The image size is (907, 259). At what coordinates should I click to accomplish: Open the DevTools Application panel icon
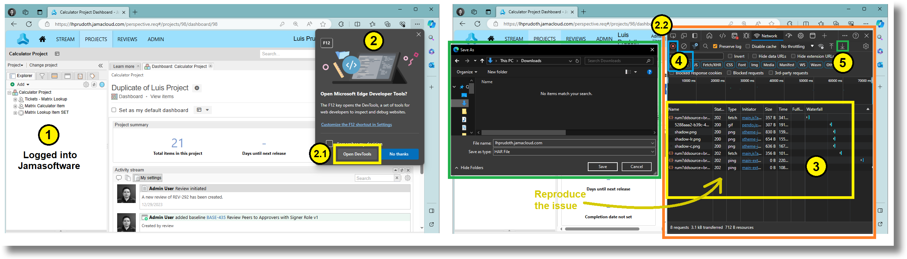(x=813, y=36)
